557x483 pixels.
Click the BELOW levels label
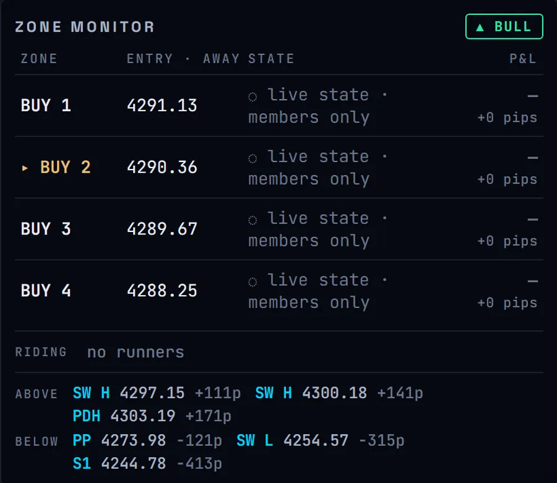tap(37, 442)
